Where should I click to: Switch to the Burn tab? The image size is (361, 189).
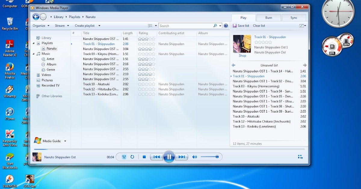tap(269, 18)
